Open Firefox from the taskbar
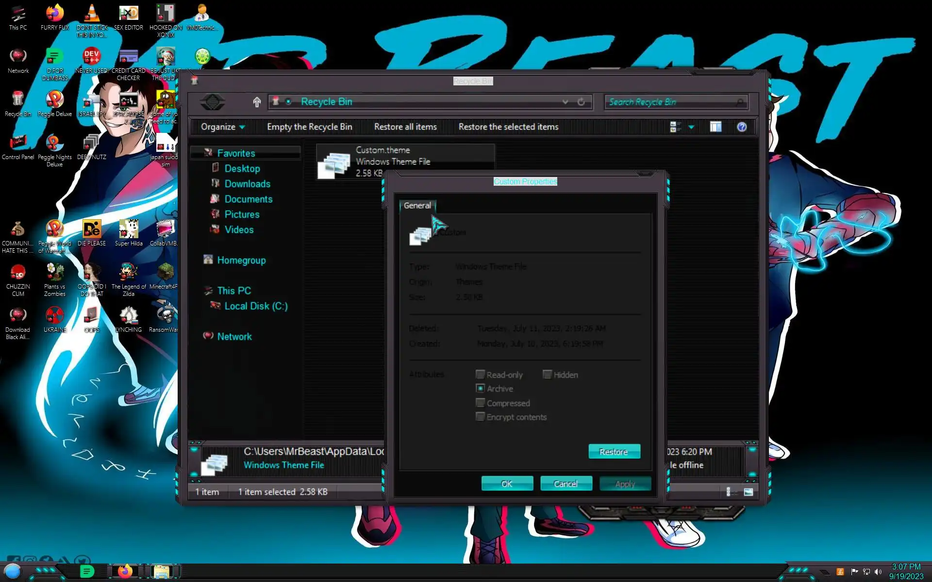This screenshot has width=932, height=582. [x=125, y=571]
